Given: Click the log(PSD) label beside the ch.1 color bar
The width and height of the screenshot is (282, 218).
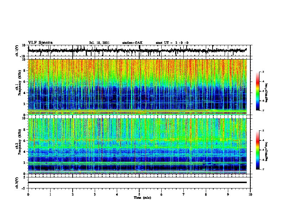Looking at the screenshot, I should (267, 93).
